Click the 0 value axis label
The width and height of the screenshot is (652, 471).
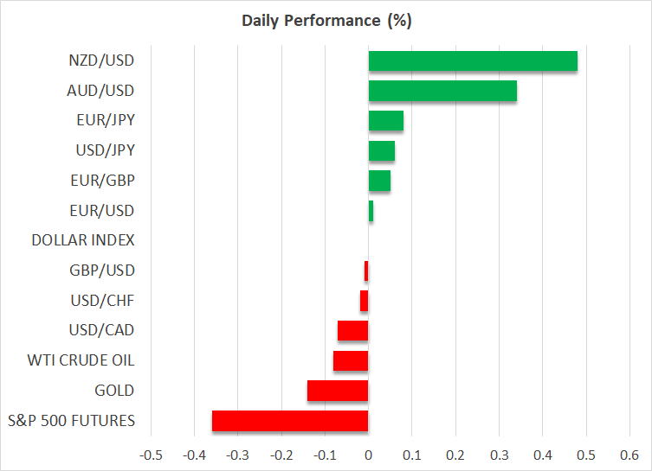coord(369,454)
